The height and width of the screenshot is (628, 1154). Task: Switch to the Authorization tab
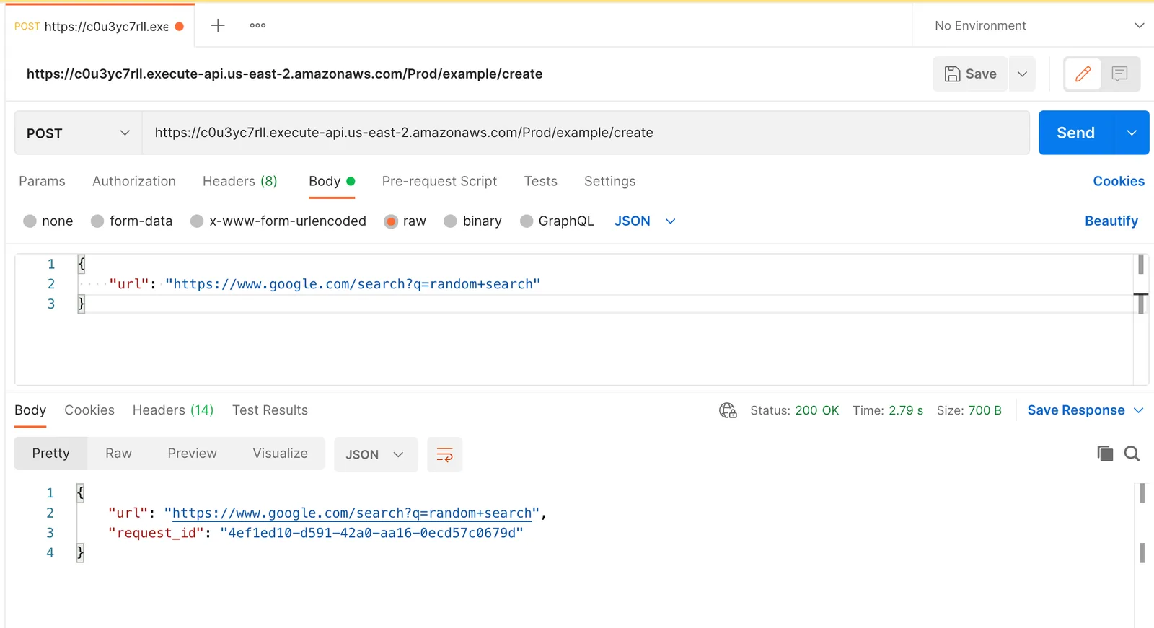[134, 181]
